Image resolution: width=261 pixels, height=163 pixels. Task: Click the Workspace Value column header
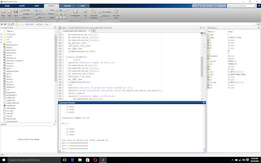coord(237,31)
